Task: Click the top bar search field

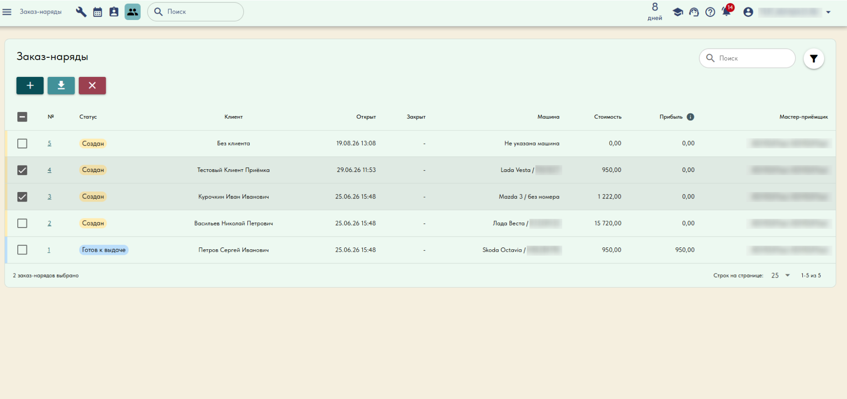Action: coord(195,12)
